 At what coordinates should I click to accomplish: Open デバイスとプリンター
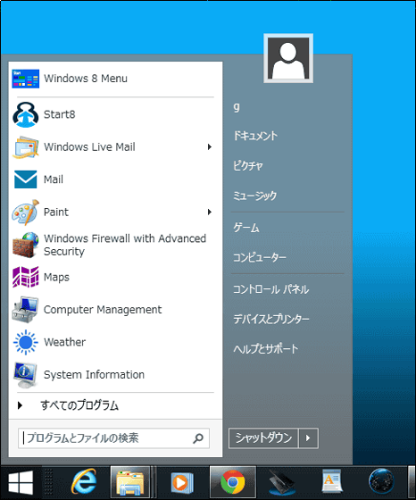[x=271, y=320]
